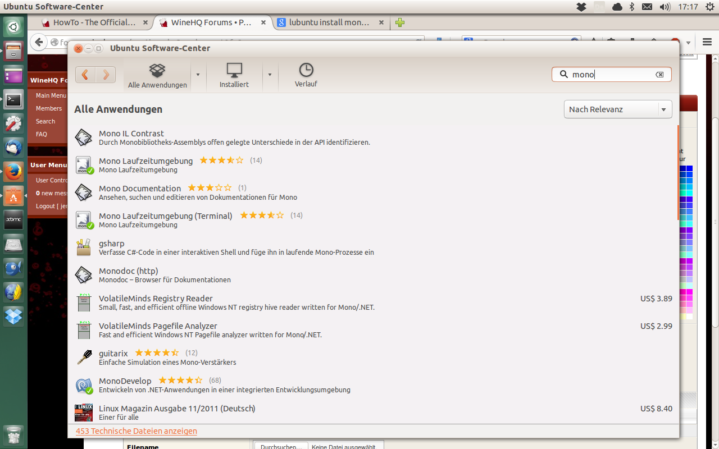
Task: Close the 'lubuntu install mon...' tab
Action: (381, 23)
